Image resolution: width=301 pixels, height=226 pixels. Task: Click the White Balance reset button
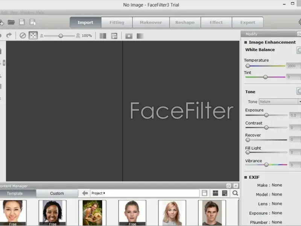[x=299, y=50]
